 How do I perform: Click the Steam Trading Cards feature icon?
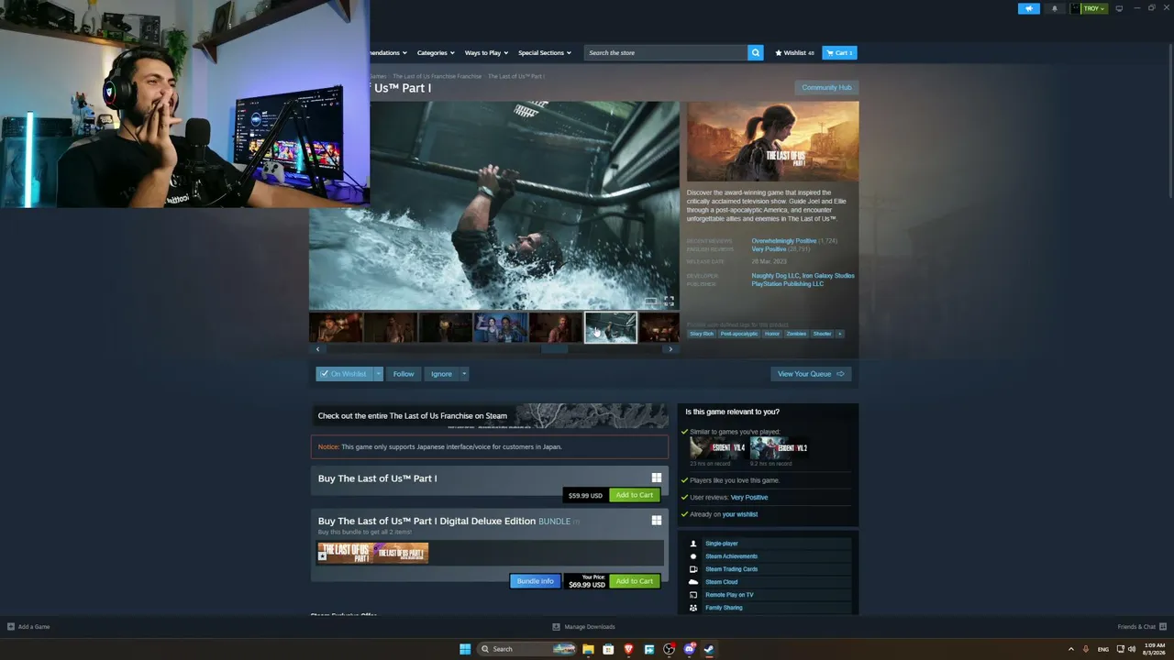point(693,569)
